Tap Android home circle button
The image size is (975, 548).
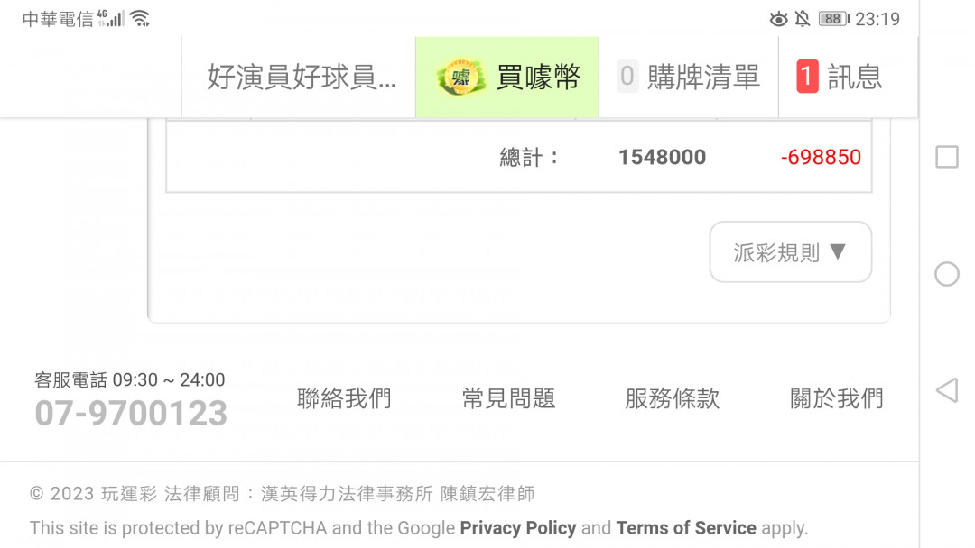[947, 274]
